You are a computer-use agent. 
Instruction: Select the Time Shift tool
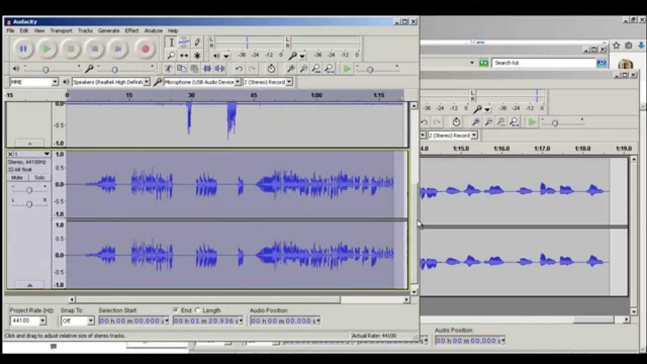[184, 55]
